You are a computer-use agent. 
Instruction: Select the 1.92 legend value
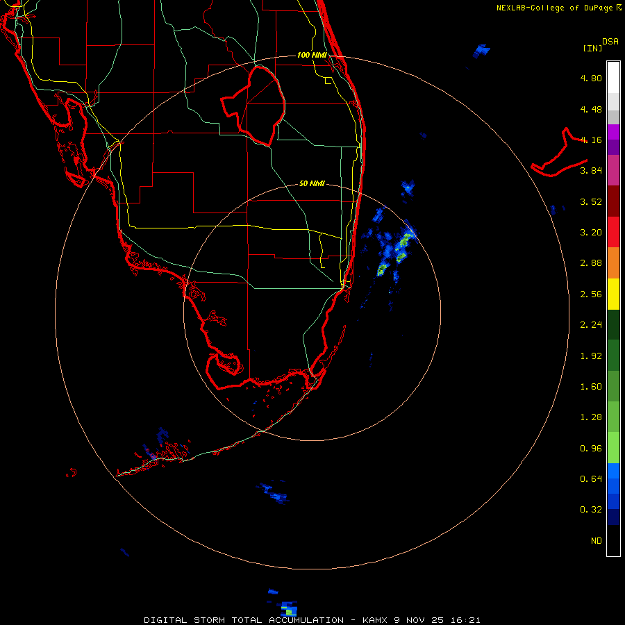coord(591,356)
